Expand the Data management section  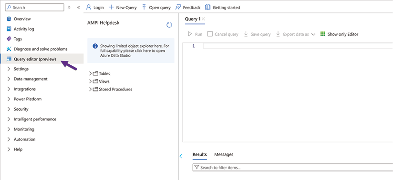click(9, 79)
